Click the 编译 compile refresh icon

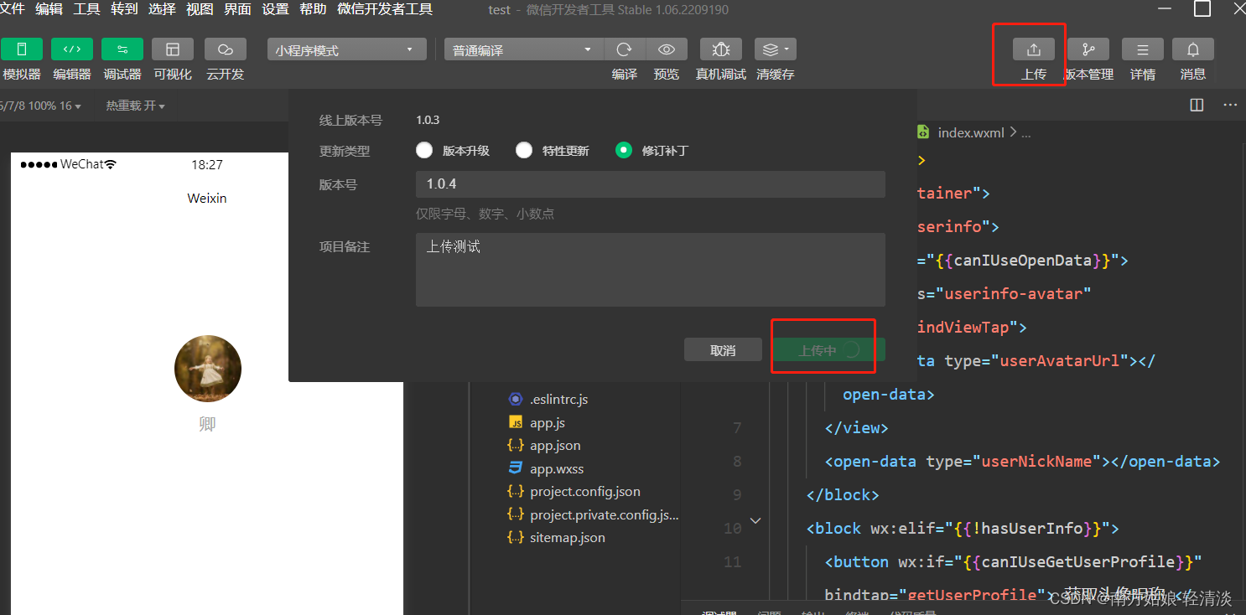coord(625,49)
